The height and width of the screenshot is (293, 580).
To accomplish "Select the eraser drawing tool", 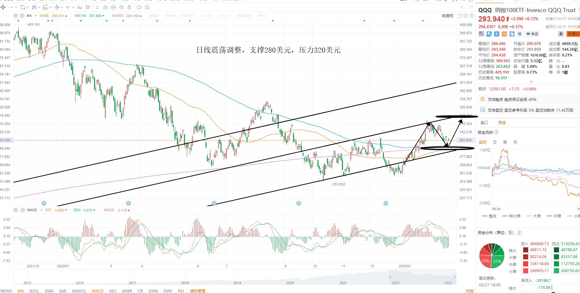I will click(x=97, y=7).
